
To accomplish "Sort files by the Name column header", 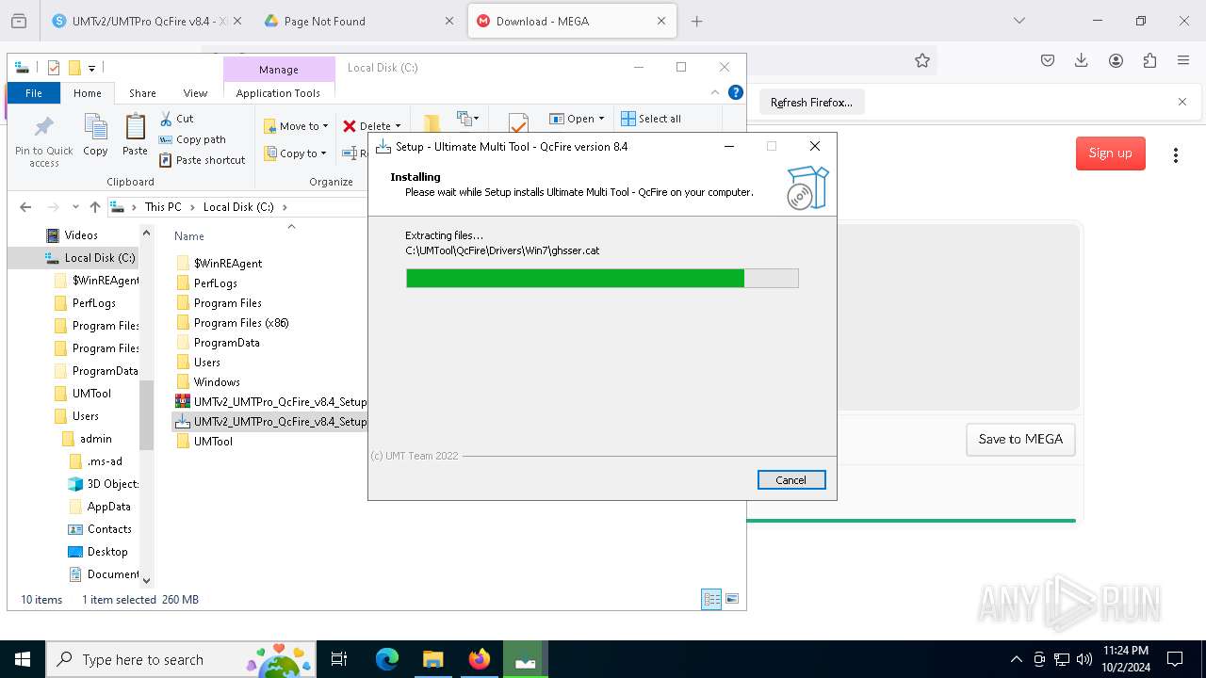I will (189, 236).
